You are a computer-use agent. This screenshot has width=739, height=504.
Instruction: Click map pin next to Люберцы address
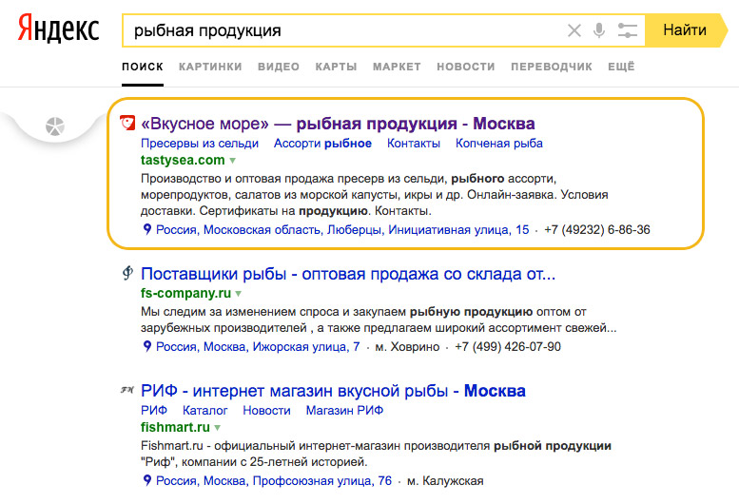[x=147, y=229]
